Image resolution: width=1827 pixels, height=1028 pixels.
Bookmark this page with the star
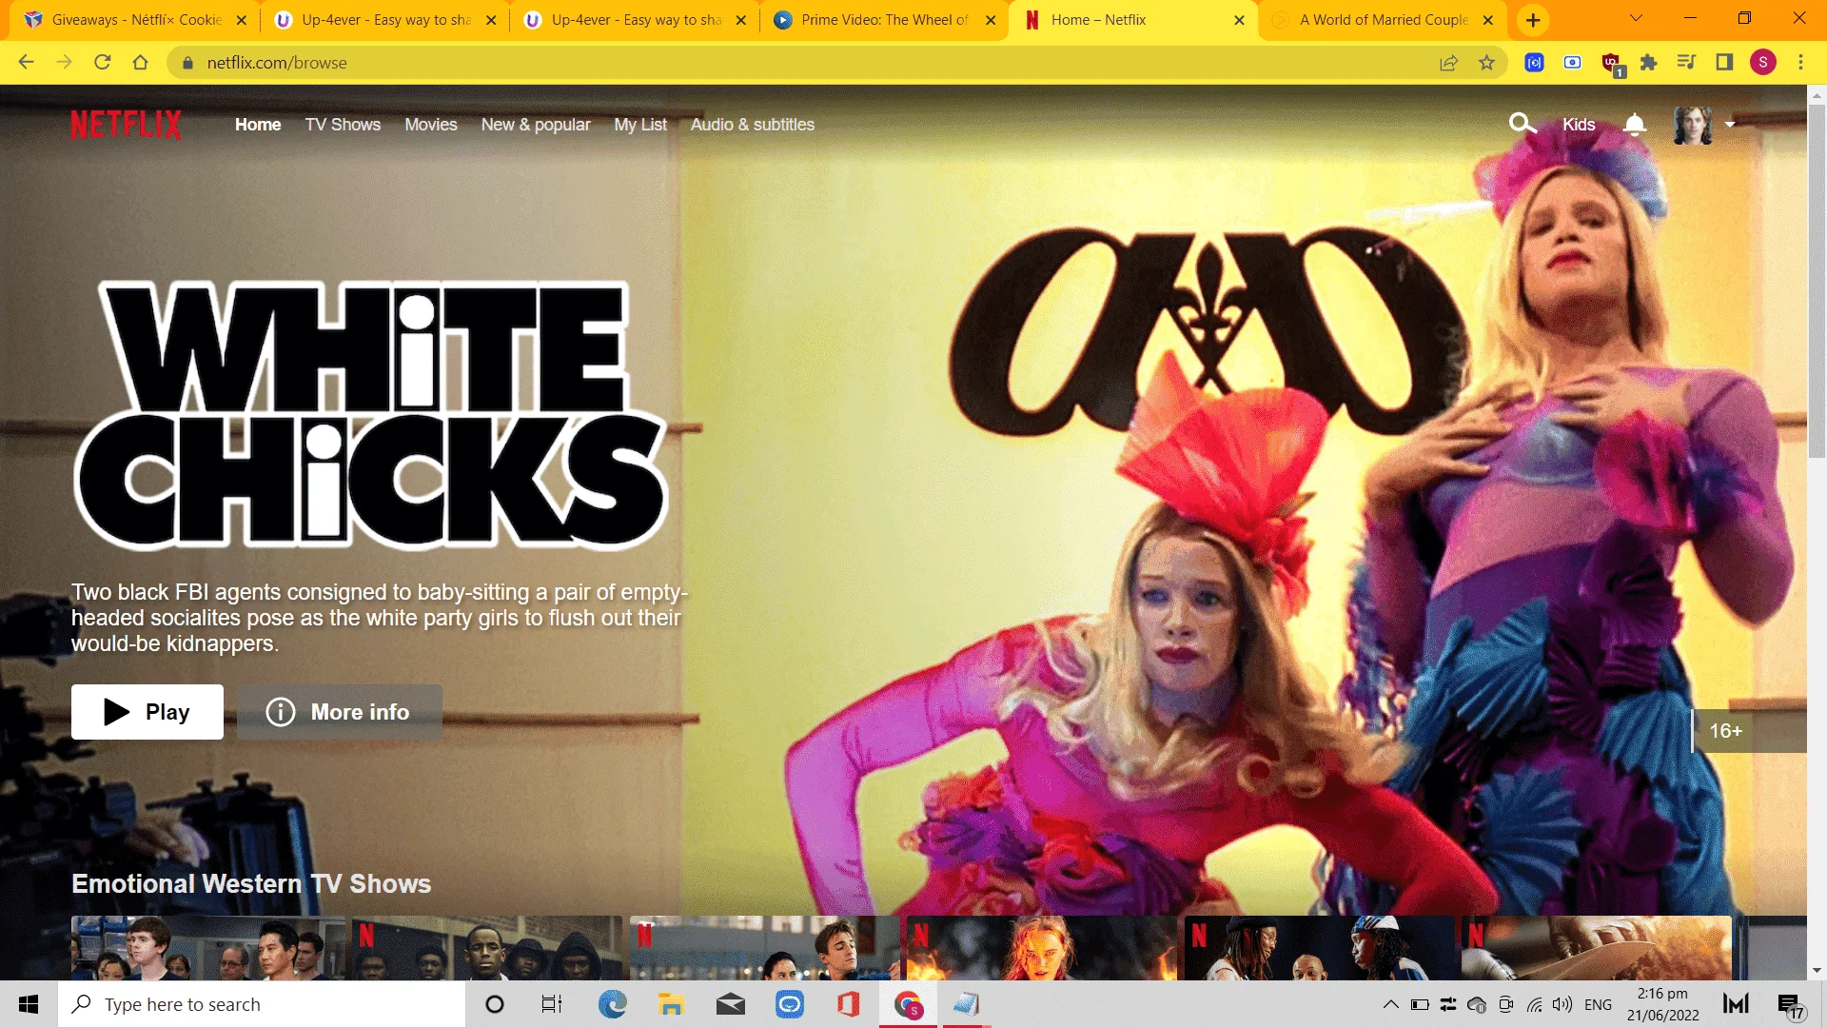click(1486, 63)
